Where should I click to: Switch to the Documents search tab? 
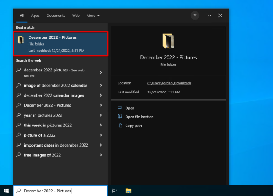pyautogui.click(x=56, y=16)
